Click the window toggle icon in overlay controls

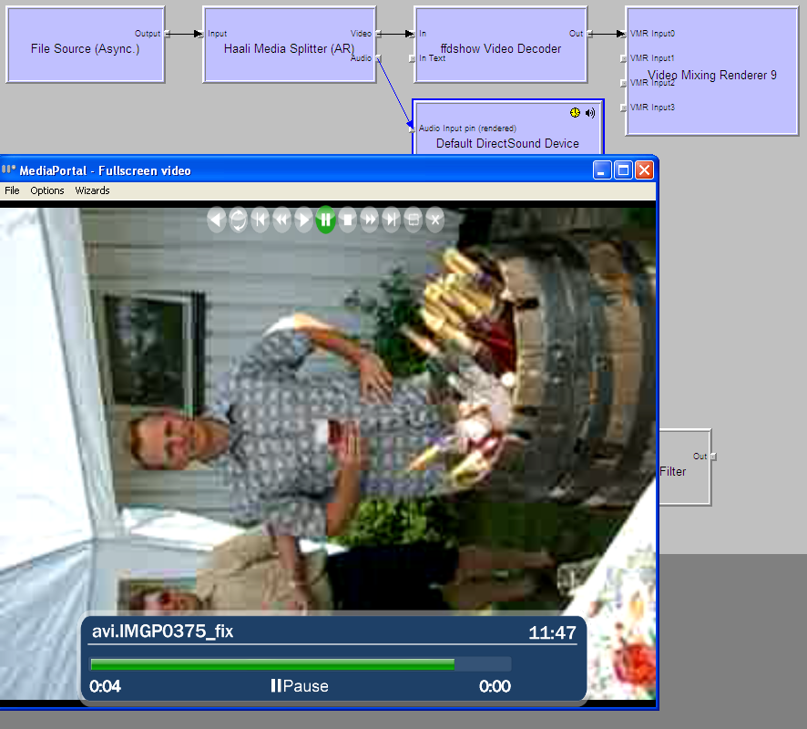point(414,220)
